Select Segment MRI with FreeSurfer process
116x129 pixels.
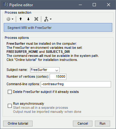58,27
